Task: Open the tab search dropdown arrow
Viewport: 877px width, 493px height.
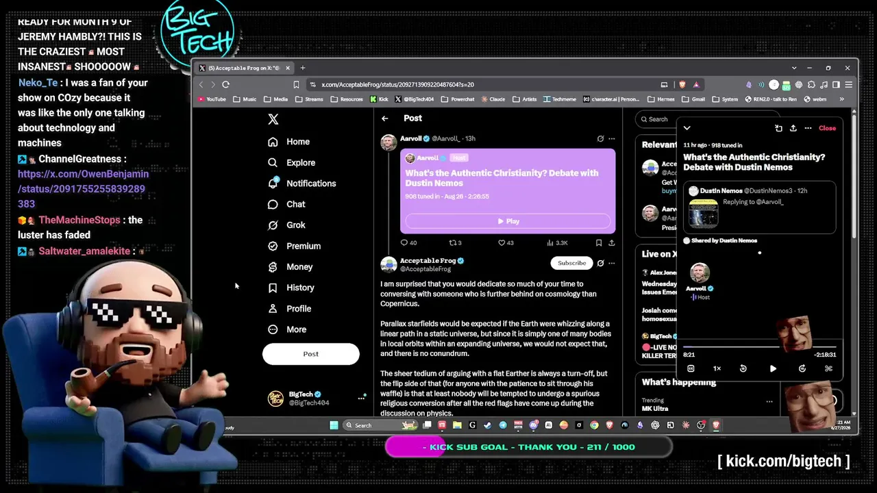Action: pyautogui.click(x=794, y=68)
